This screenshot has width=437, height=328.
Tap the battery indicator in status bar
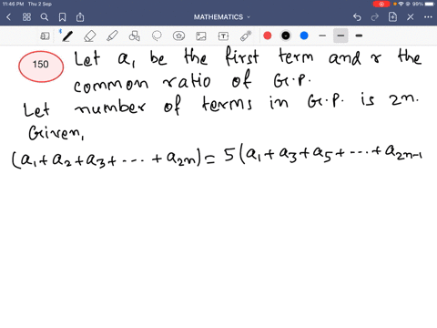point(430,4)
